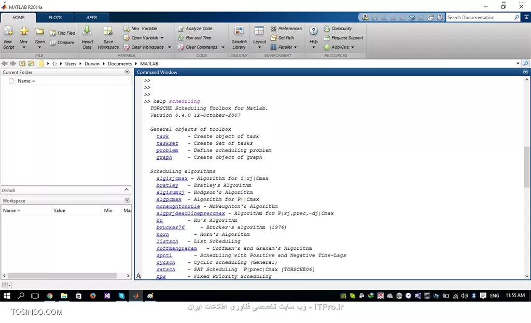Open the mcnaughtonrule help link
The width and height of the screenshot is (531, 323).
178,206
